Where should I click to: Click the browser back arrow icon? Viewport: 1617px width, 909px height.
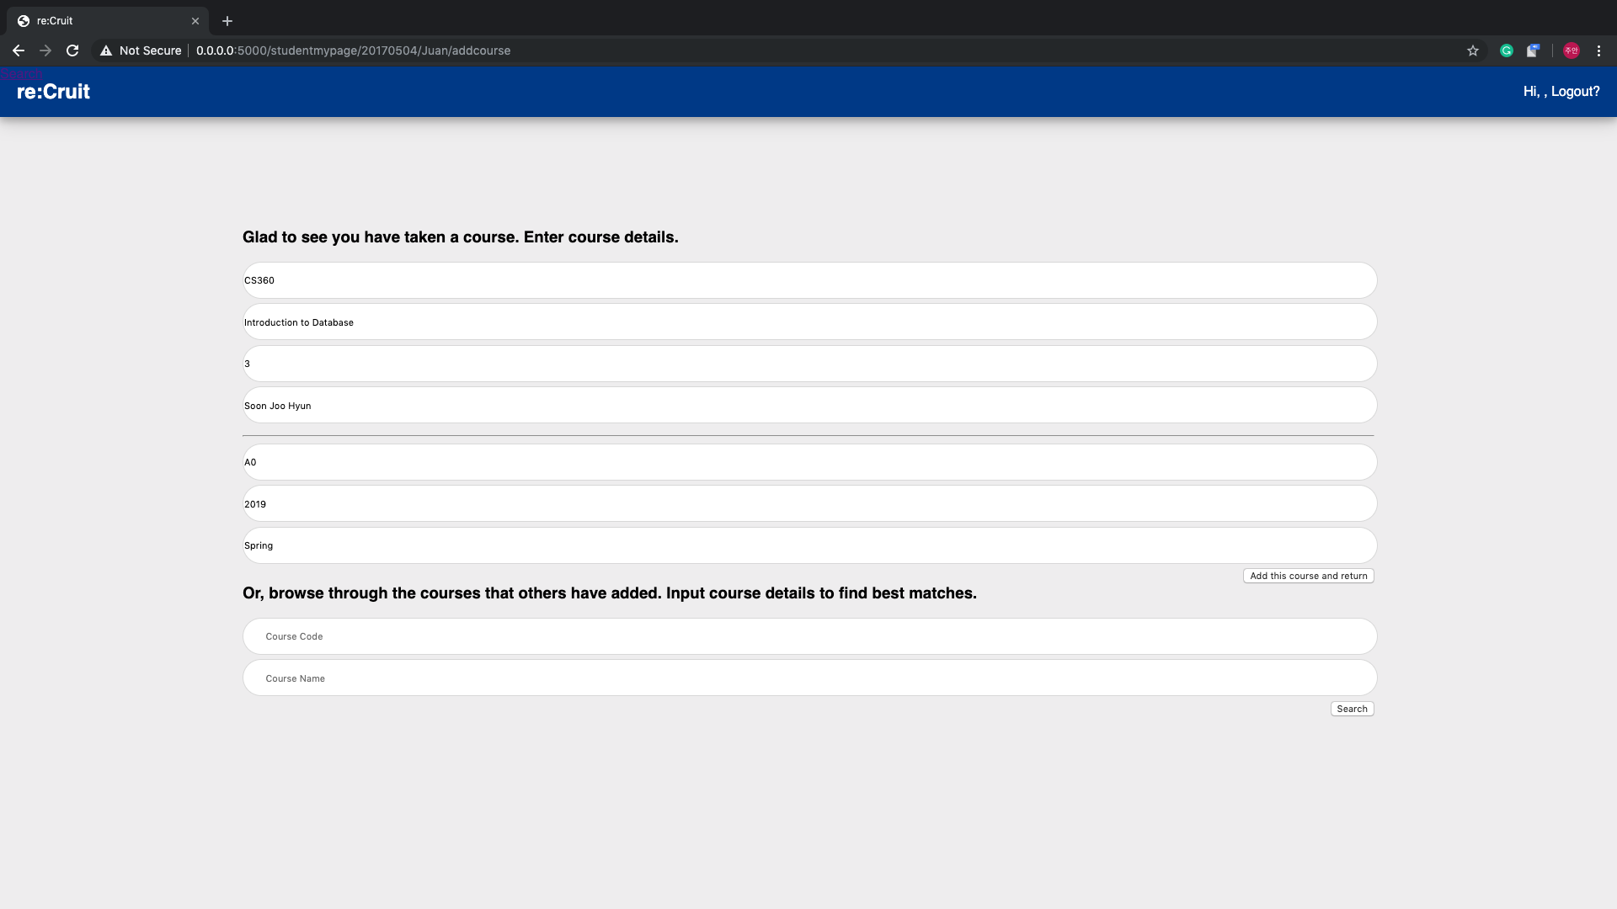pyautogui.click(x=18, y=50)
